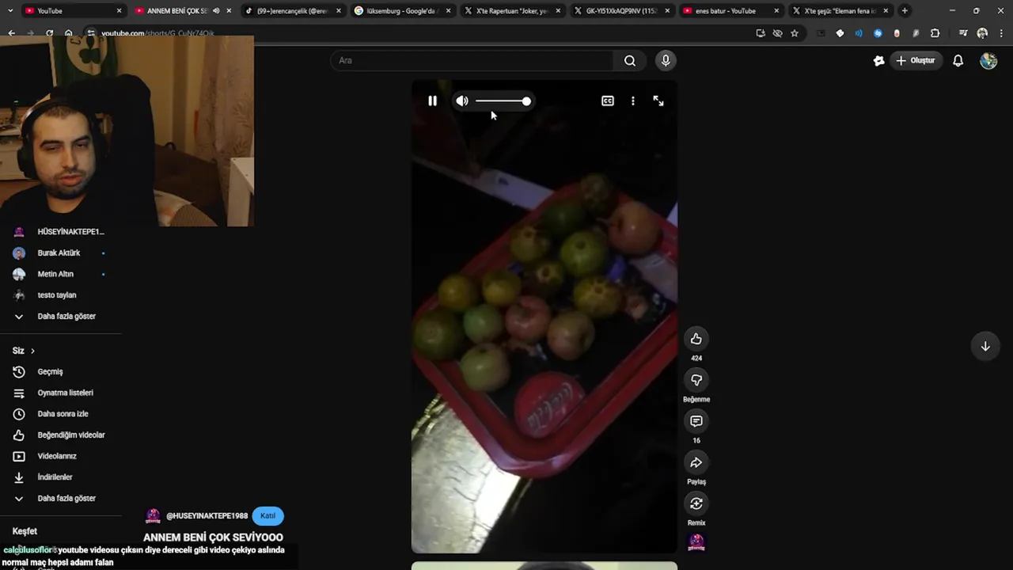Viewport: 1013px width, 570px height.
Task: Reload the current page
Action: (x=49, y=33)
